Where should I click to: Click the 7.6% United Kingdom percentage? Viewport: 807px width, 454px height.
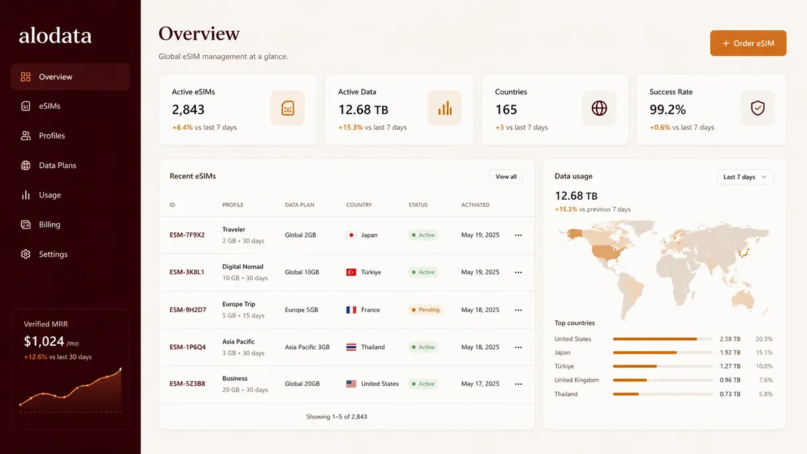click(765, 380)
